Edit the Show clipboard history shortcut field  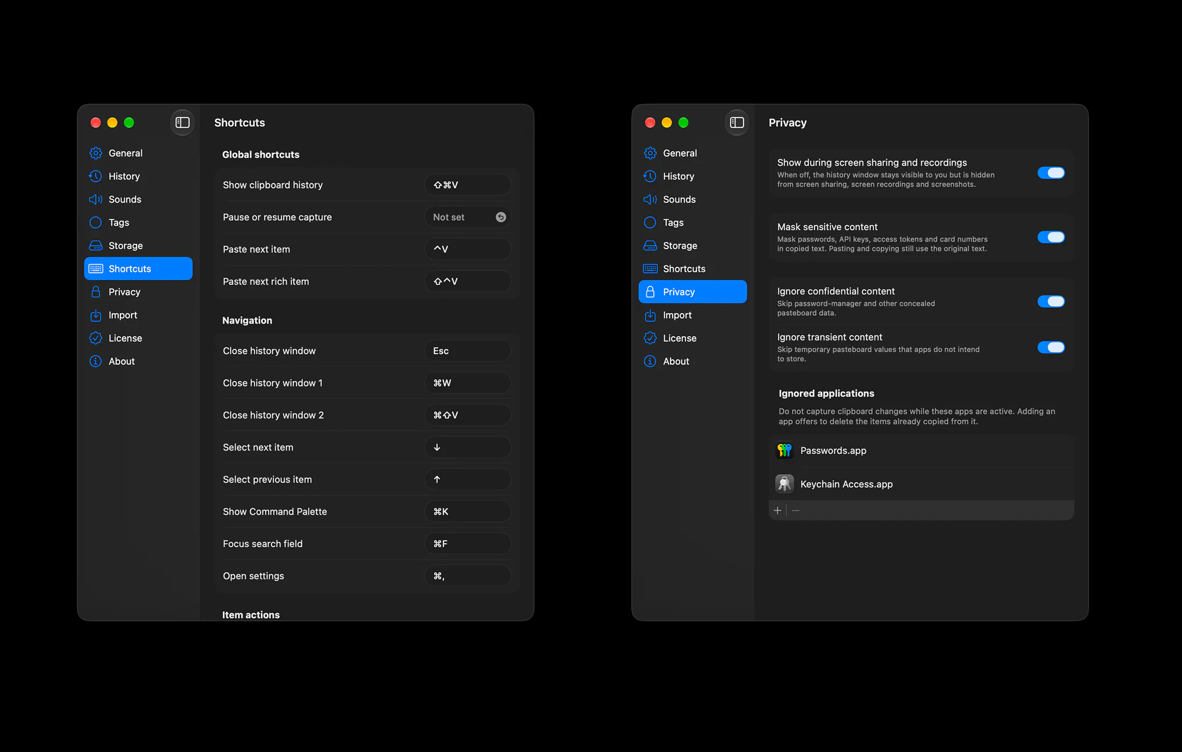pos(467,185)
